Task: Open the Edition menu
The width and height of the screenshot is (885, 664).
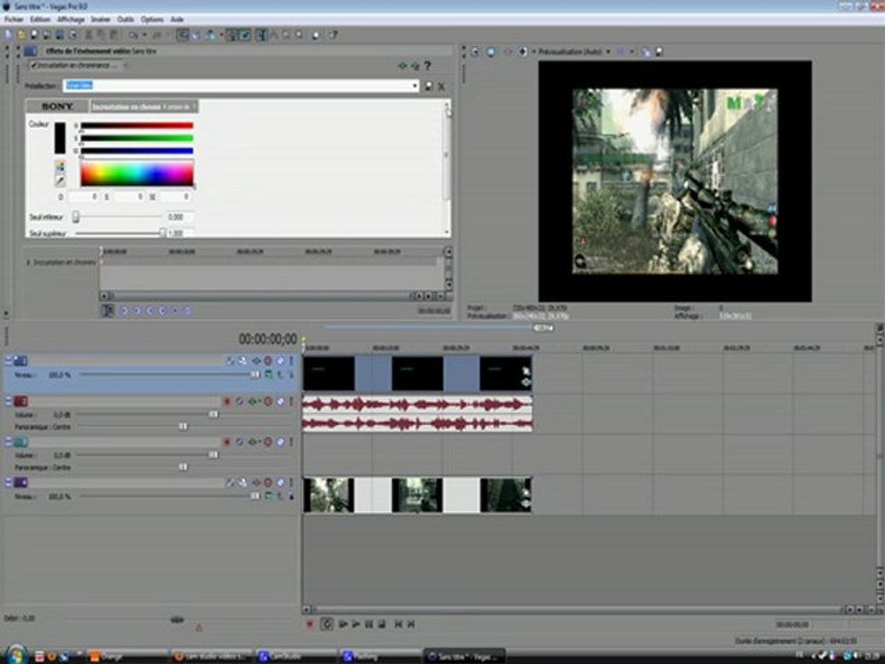Action: (40, 19)
